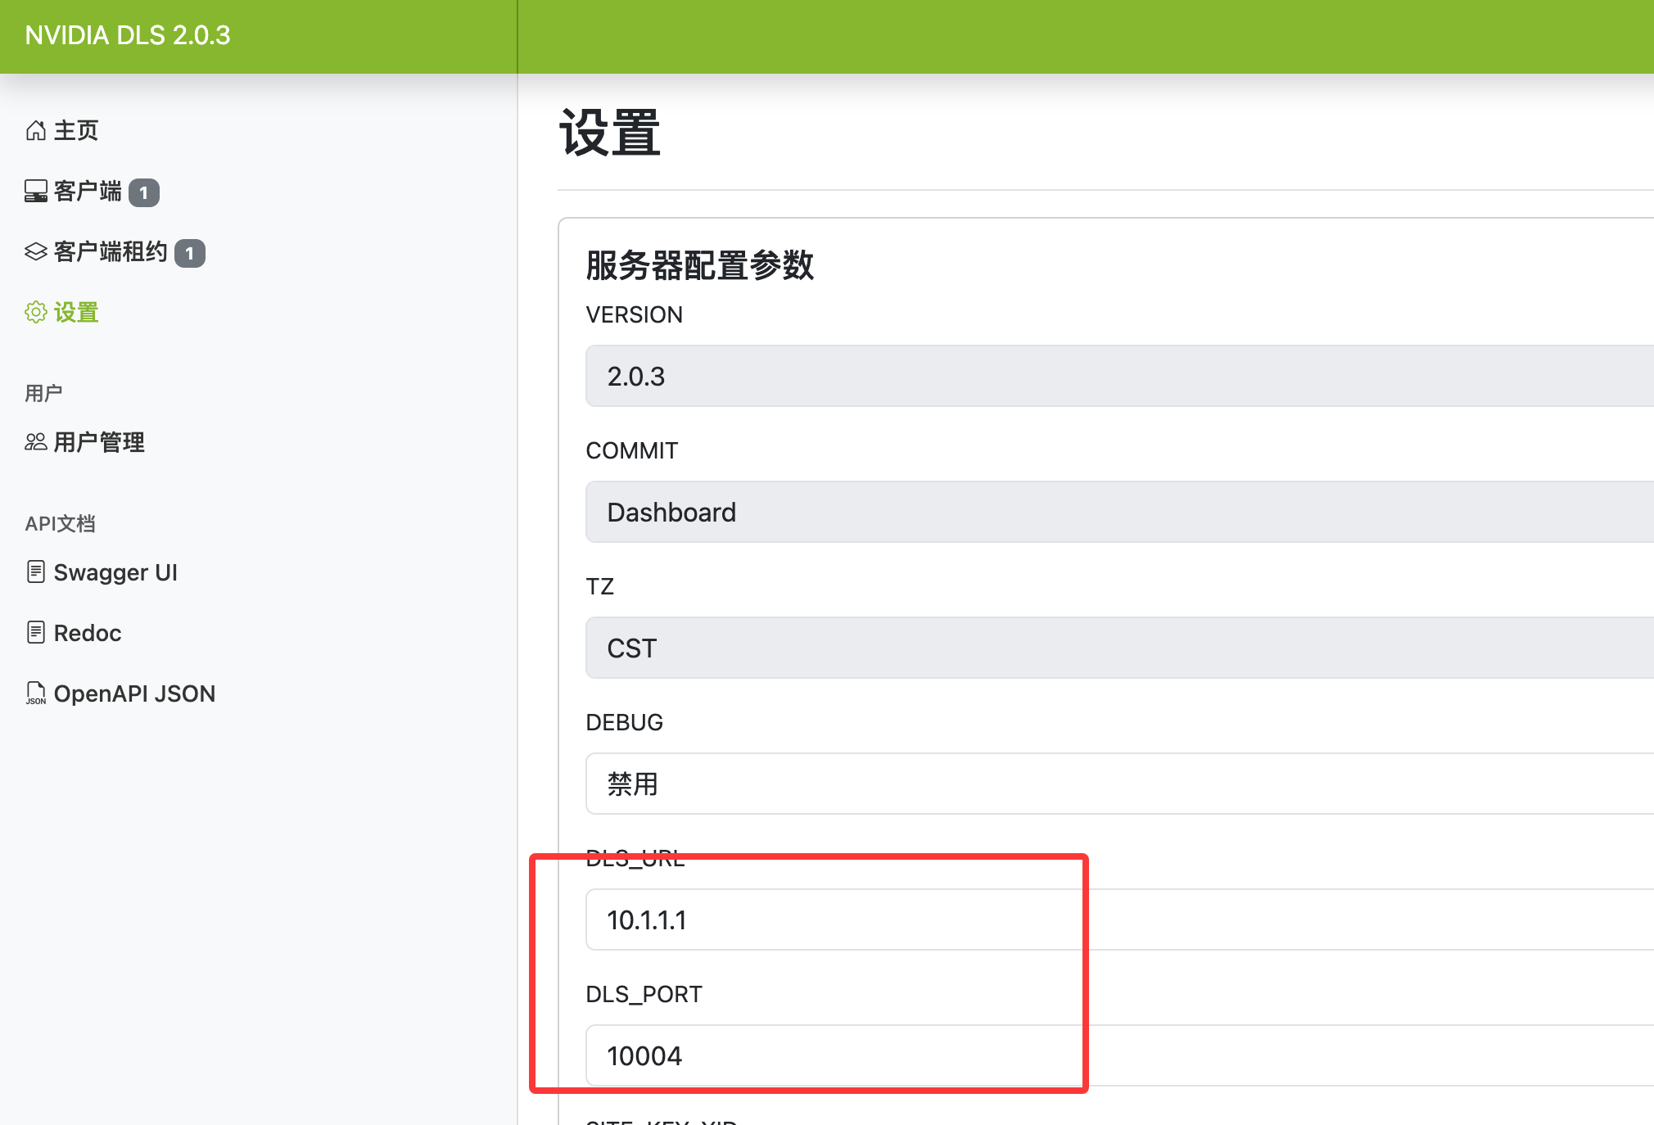1654x1125 pixels.
Task: Click the people icon beside 用户管理
Action: click(x=35, y=442)
